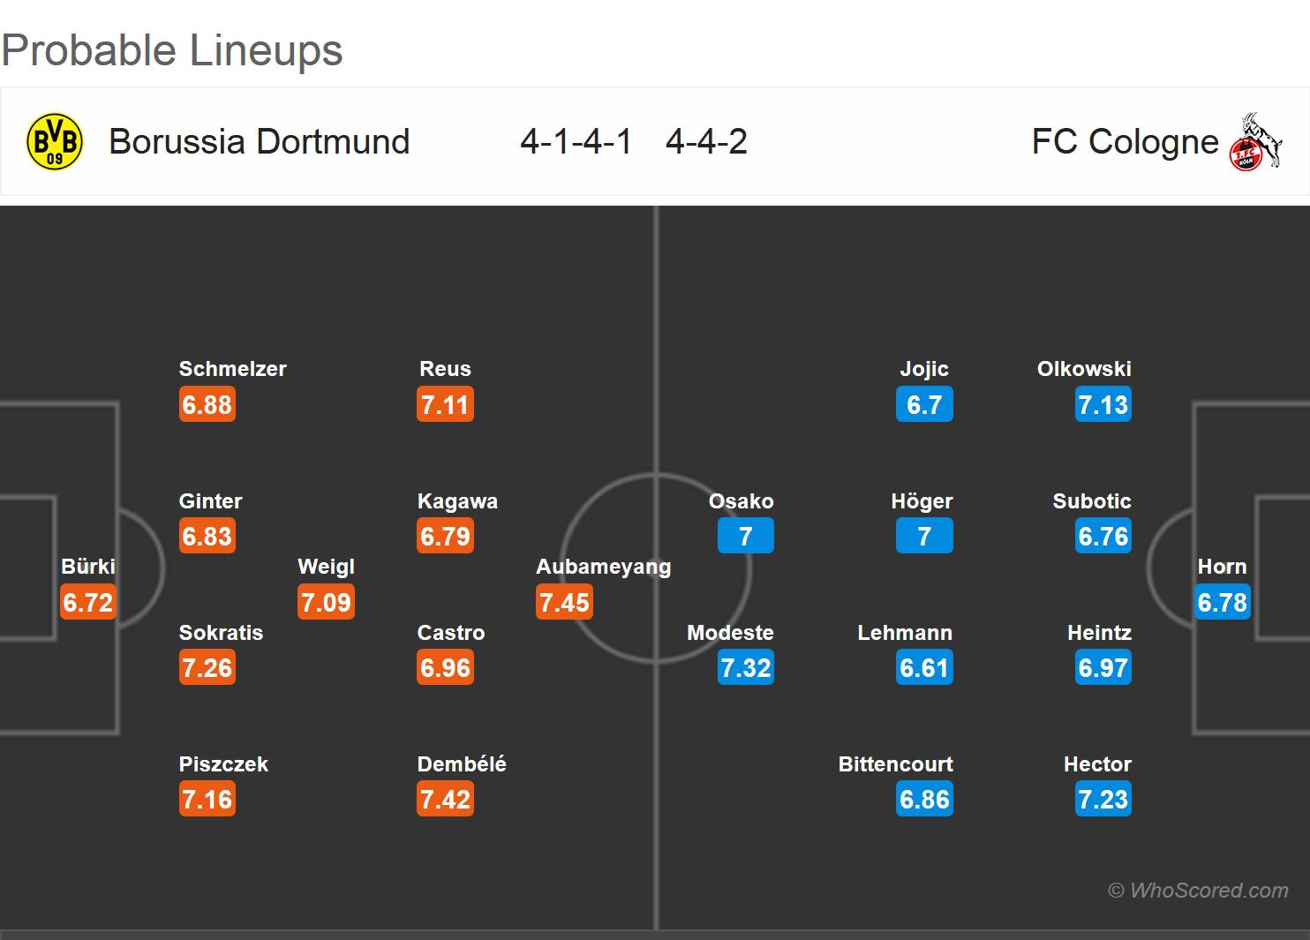Open the Borussia Dortmund team link
Viewport: 1310px width, 940px height.
coord(259,141)
